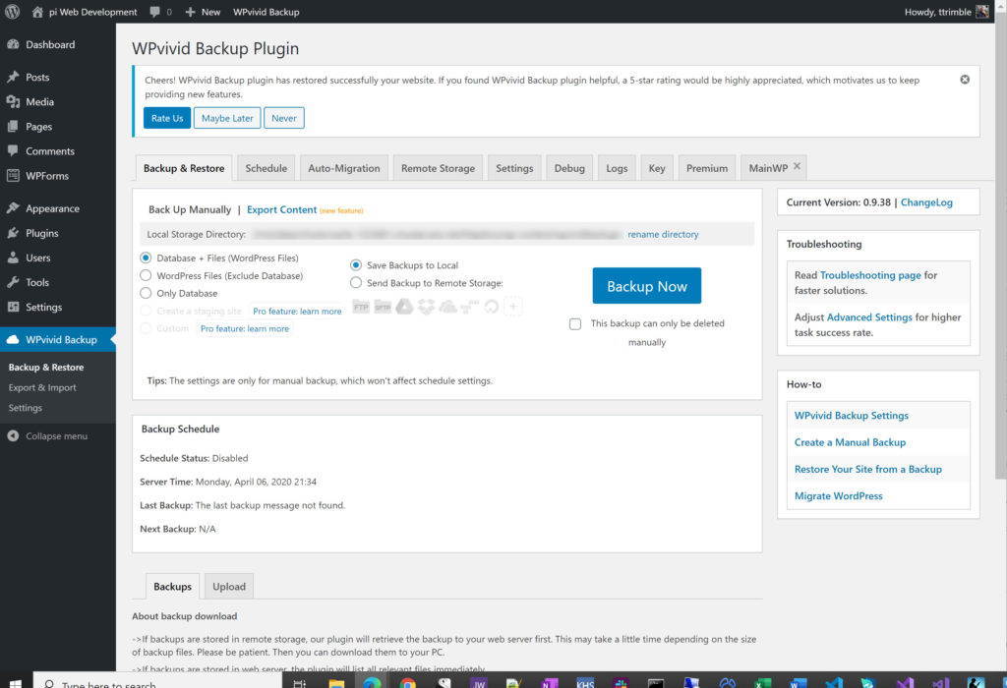Open the Remote Storage tab
Screen dimensions: 1007x688
click(x=438, y=168)
